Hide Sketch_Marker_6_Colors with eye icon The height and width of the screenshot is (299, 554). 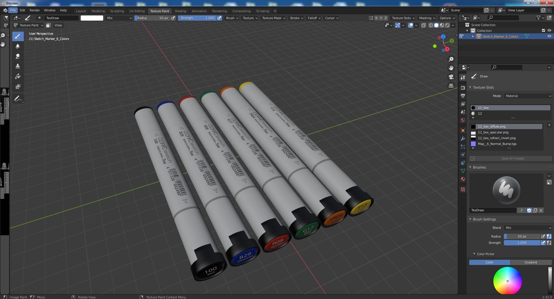coord(549,36)
